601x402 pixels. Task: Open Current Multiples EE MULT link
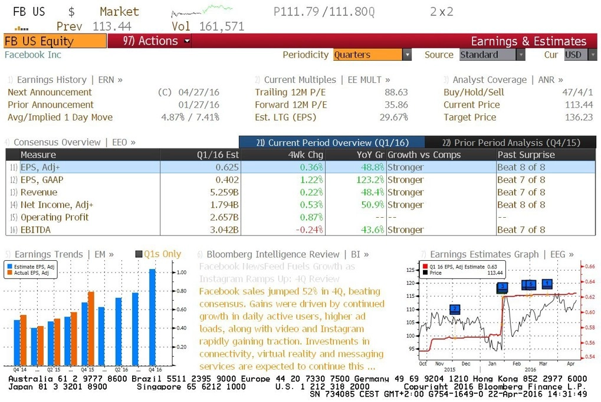coord(327,79)
